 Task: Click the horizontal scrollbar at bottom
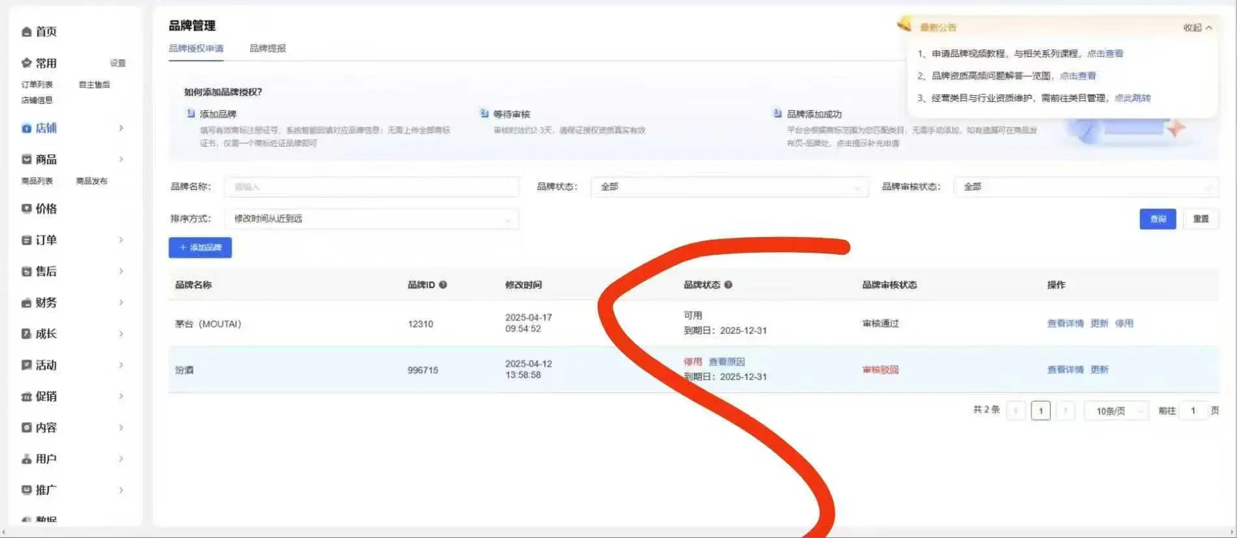click(x=618, y=533)
